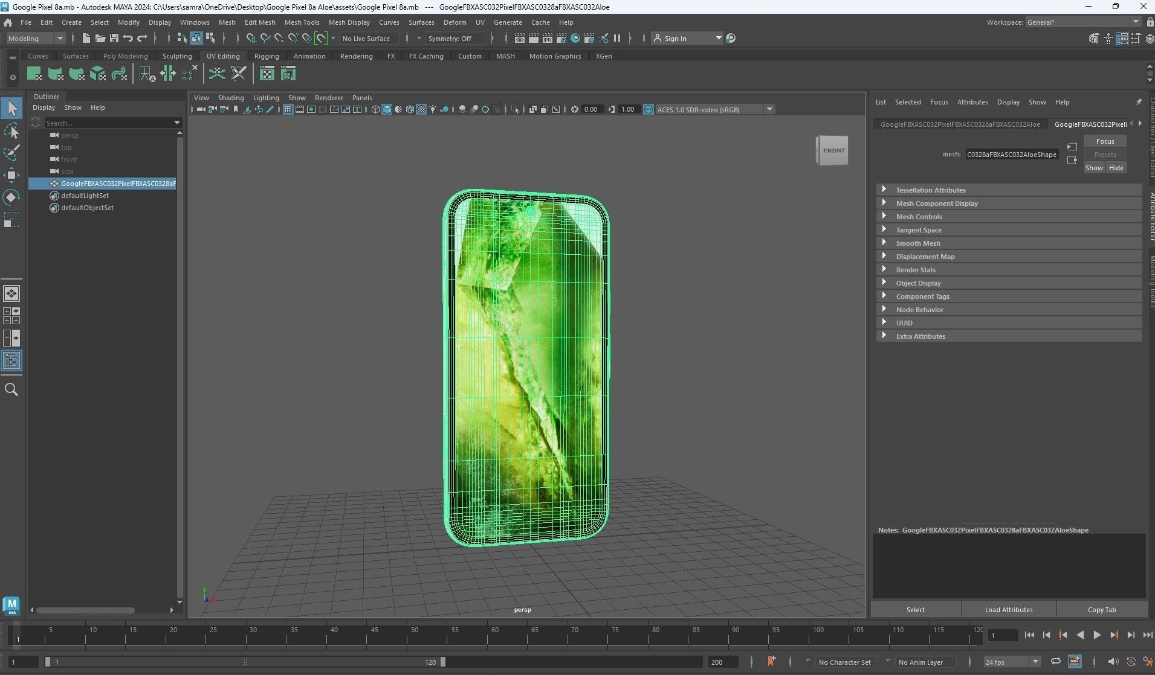Toggle Wireframe on Shaded viewport button

(410, 109)
